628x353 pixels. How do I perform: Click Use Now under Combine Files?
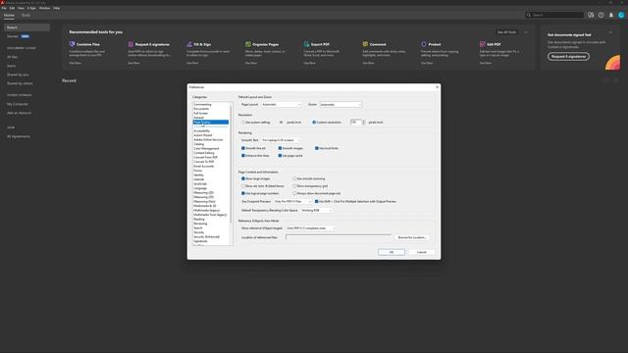(x=75, y=63)
